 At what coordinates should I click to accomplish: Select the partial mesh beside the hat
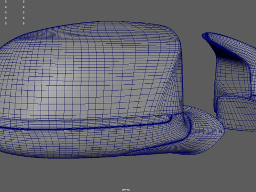[235, 82]
